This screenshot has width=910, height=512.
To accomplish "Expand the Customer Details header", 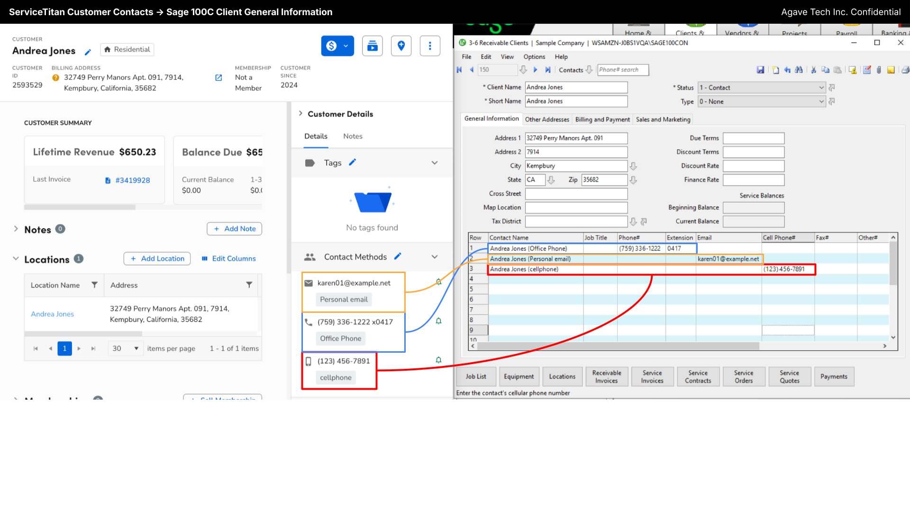I will [300, 113].
